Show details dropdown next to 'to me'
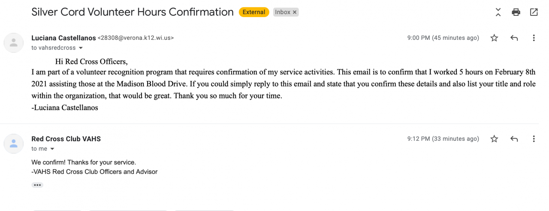The width and height of the screenshot is (549, 211). point(52,149)
